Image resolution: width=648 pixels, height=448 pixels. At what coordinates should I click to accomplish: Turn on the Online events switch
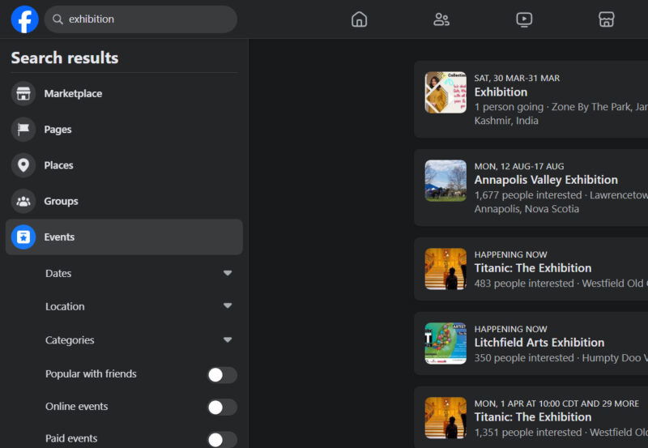tap(222, 407)
